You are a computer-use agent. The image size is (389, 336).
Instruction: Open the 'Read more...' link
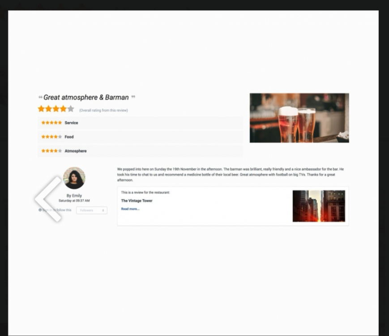coord(130,209)
